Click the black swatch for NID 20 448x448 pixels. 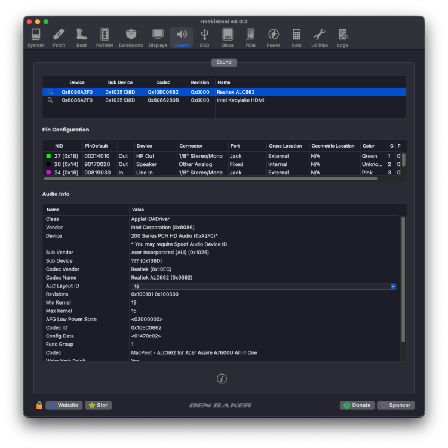click(x=48, y=164)
